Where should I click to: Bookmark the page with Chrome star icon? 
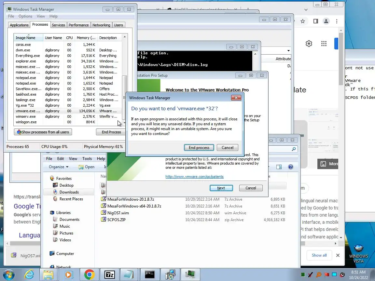point(303,21)
